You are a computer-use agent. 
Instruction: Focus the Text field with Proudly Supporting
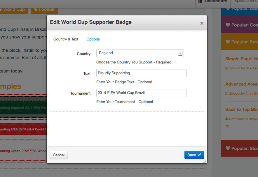[x=142, y=73]
